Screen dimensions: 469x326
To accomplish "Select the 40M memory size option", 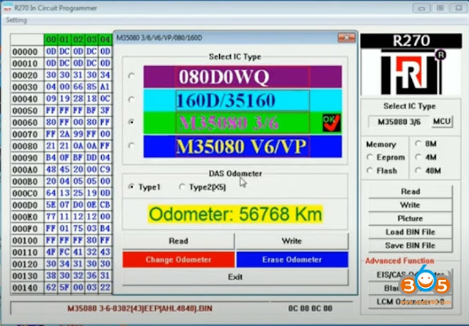I will pos(428,171).
